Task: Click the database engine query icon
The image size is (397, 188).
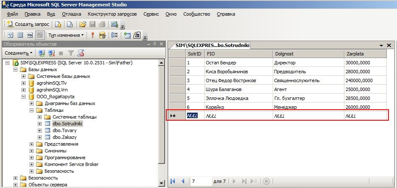Action: click(x=58, y=24)
